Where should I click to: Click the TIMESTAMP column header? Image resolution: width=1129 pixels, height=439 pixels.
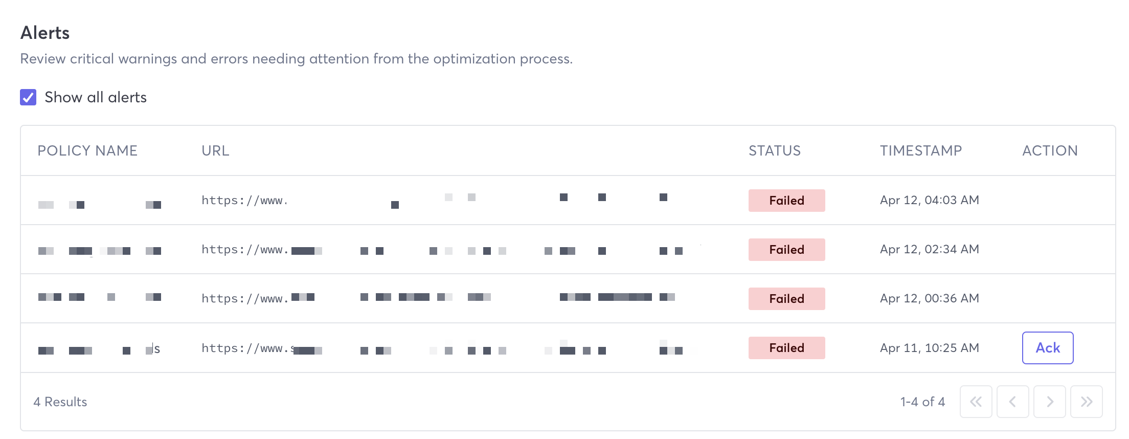point(920,150)
